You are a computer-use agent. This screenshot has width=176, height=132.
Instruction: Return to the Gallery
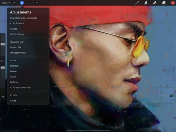pyautogui.click(x=6, y=3)
